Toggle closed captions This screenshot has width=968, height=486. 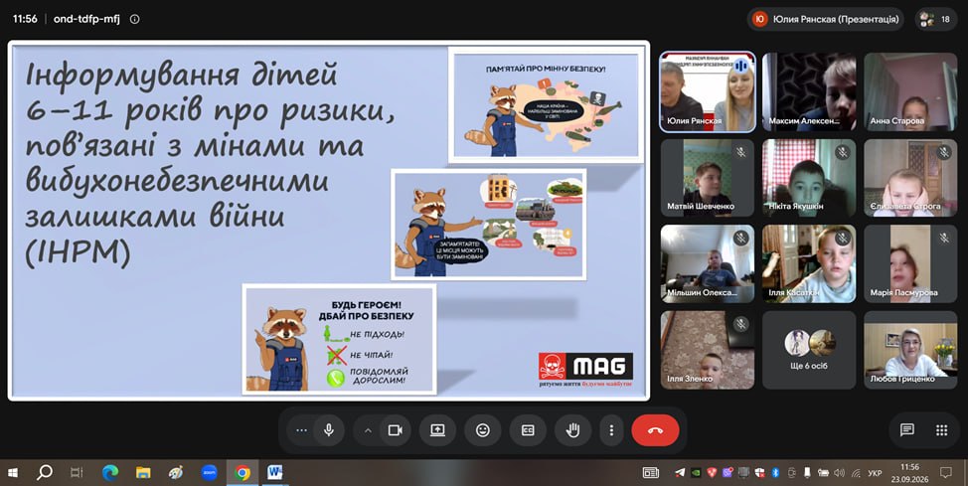(528, 430)
